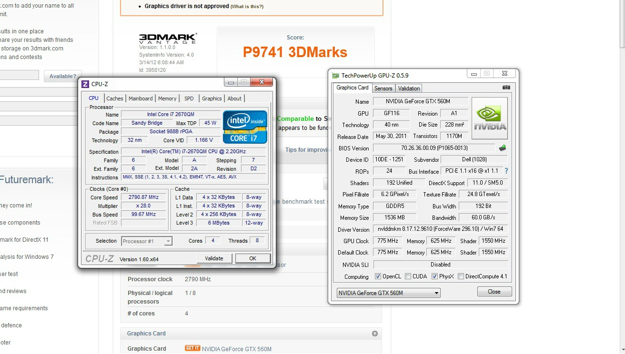Click the CPU-Z title bar icon
The height and width of the screenshot is (354, 625).
click(x=85, y=84)
